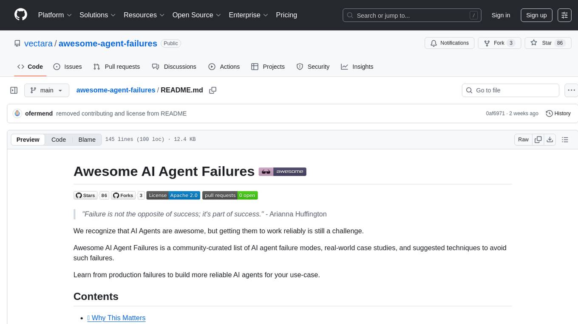Click the fork count 3
Viewport: 578px width, 324px height.
pos(511,43)
